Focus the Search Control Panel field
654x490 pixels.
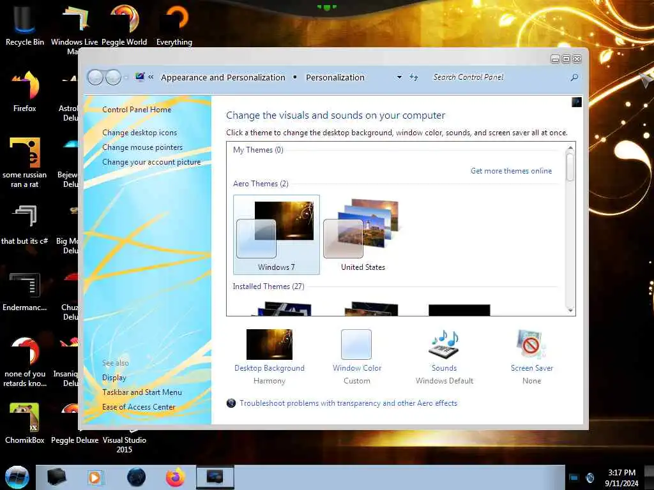pos(498,77)
